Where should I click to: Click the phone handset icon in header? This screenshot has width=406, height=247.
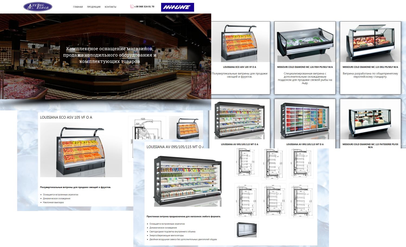(132, 7)
